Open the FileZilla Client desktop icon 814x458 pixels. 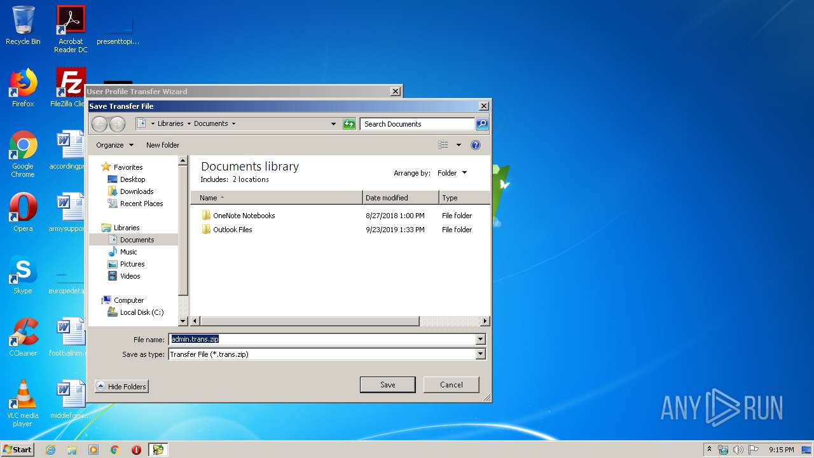point(69,88)
